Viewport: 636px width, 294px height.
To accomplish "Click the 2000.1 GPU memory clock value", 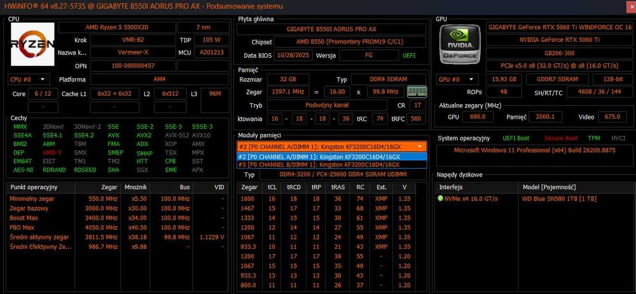I will 546,117.
